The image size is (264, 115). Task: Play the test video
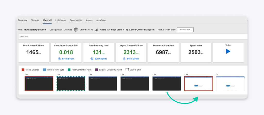coord(228,51)
